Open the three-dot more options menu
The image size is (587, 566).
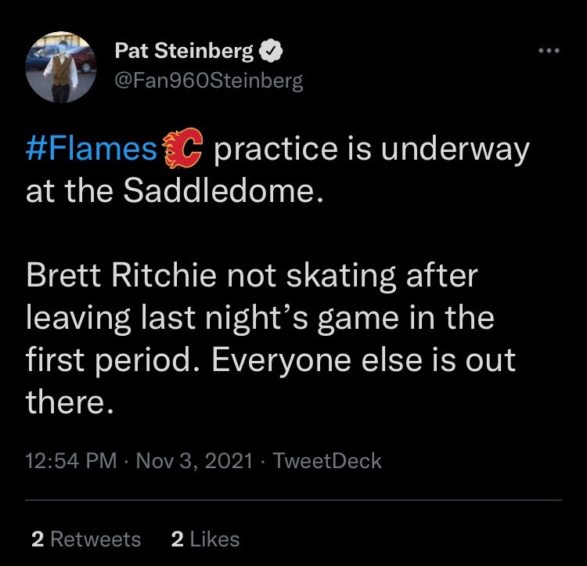click(549, 51)
